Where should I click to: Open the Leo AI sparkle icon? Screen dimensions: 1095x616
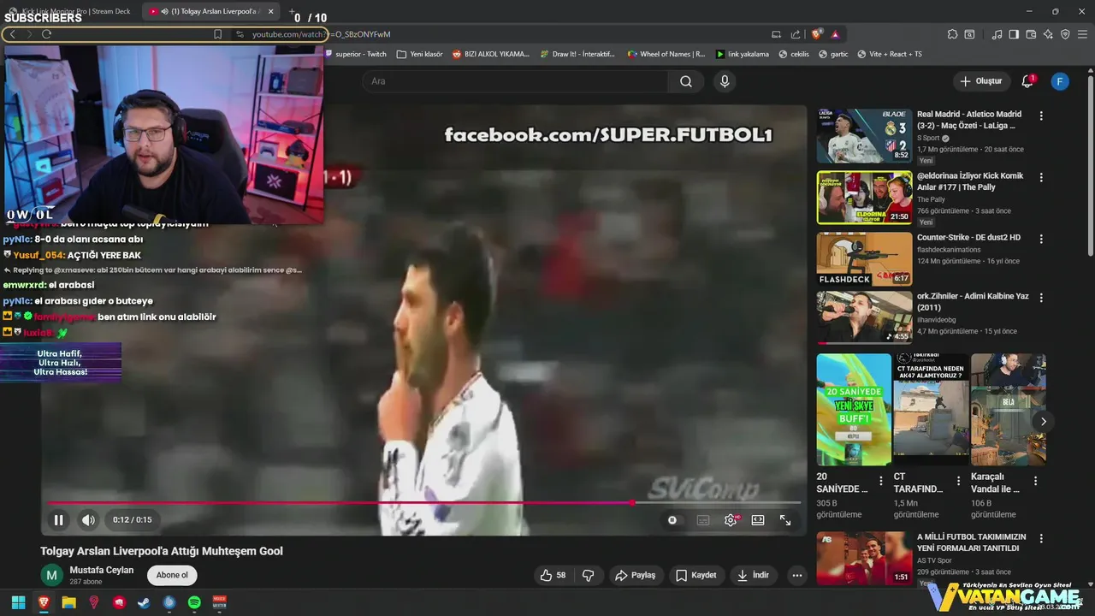coord(1048,34)
